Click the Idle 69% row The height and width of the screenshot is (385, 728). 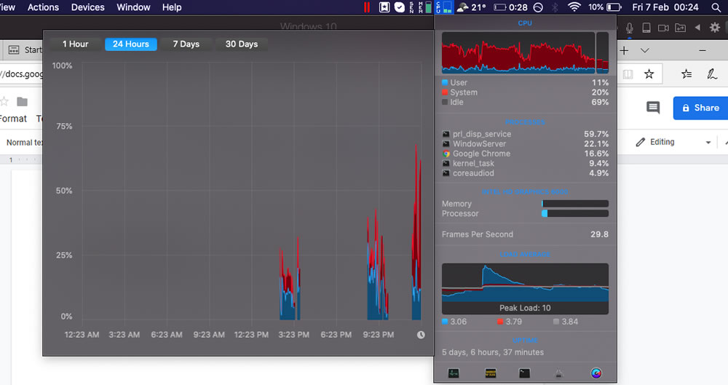[x=525, y=102]
